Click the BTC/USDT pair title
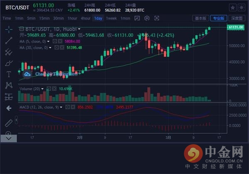249x174 pixels. click(17, 7)
